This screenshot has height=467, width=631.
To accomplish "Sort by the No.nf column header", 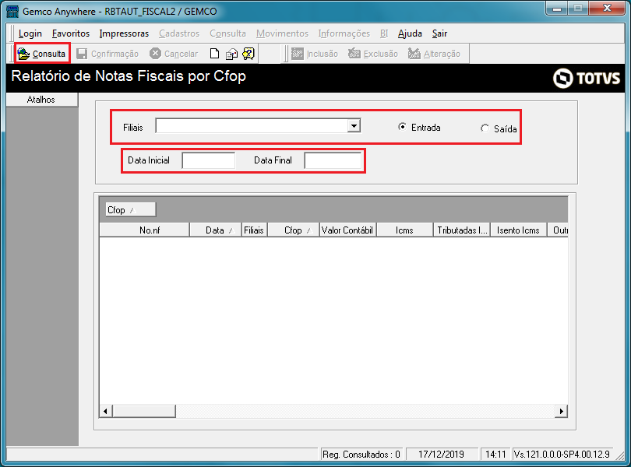I will [x=144, y=230].
